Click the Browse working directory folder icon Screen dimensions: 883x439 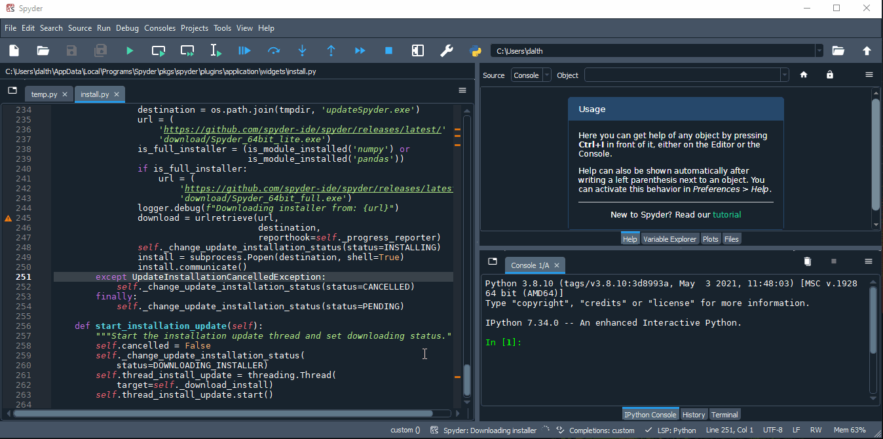coord(838,50)
